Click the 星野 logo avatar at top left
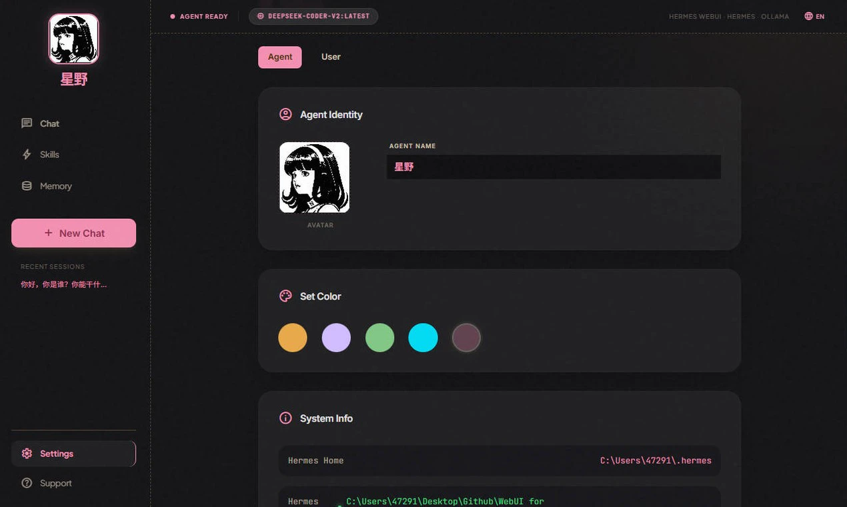This screenshot has height=507, width=847. [73, 38]
